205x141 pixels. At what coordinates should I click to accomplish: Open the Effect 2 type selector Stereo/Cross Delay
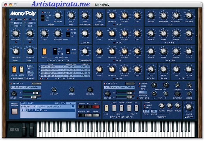click(x=119, y=87)
